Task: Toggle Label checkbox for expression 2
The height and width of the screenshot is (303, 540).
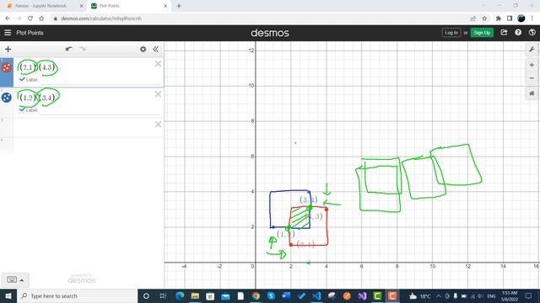Action: (x=22, y=109)
